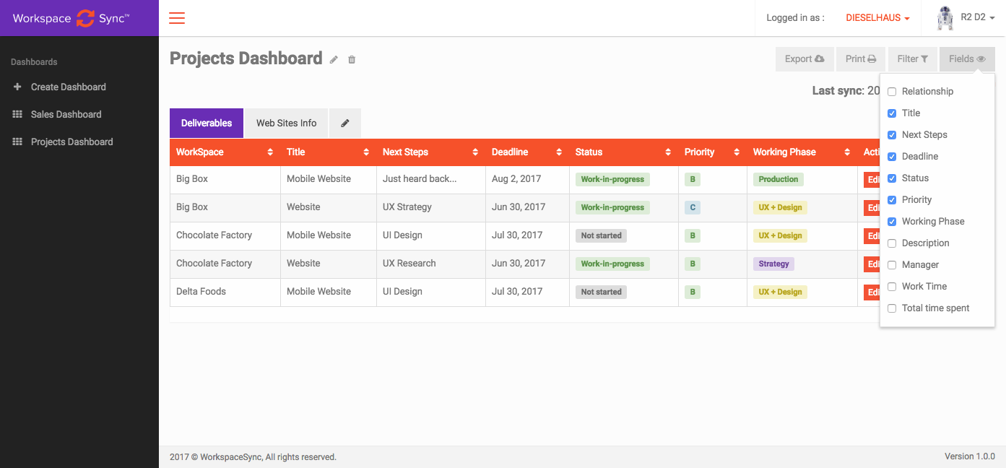Enable the Relationship field checkbox
Image resolution: width=1006 pixels, height=468 pixels.
pos(892,92)
